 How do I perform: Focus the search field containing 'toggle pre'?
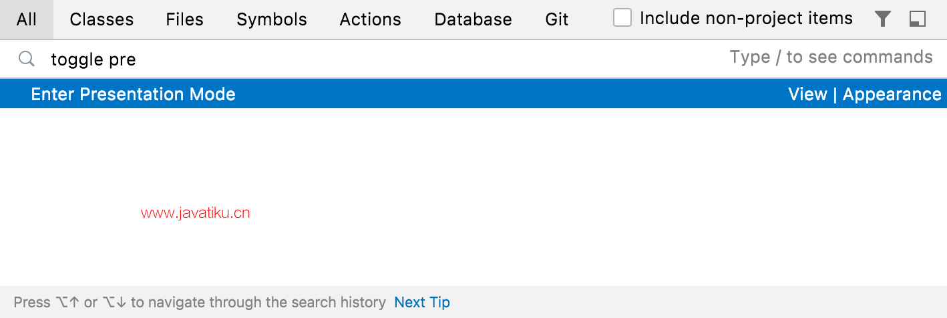coord(334,59)
